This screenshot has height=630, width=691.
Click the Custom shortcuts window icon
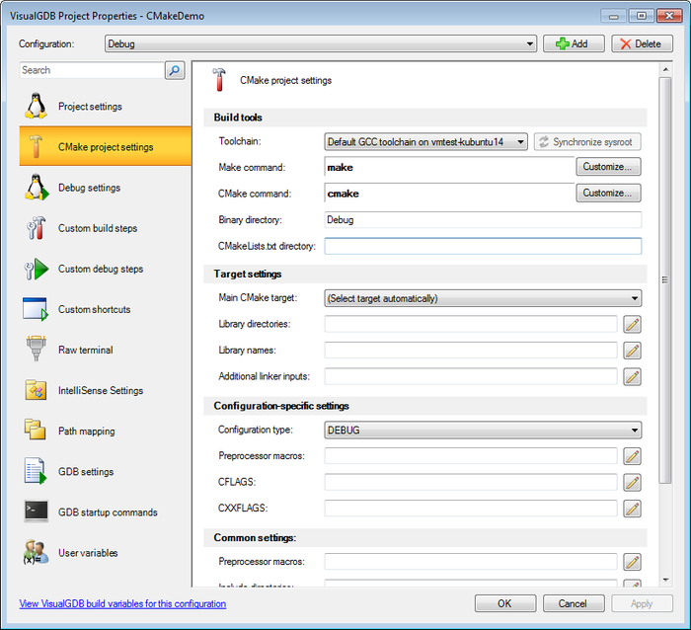click(36, 309)
